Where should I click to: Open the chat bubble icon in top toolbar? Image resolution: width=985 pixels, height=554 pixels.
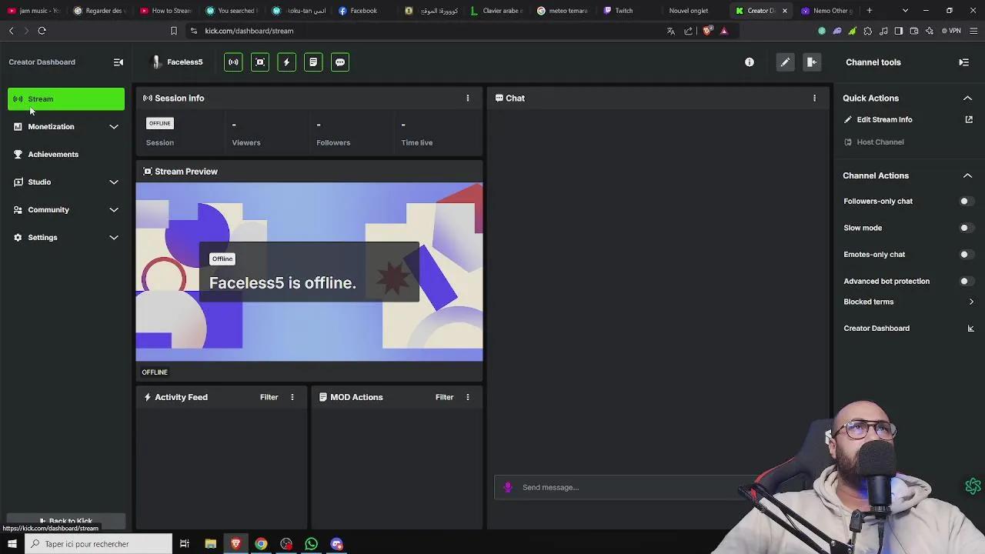pyautogui.click(x=340, y=62)
